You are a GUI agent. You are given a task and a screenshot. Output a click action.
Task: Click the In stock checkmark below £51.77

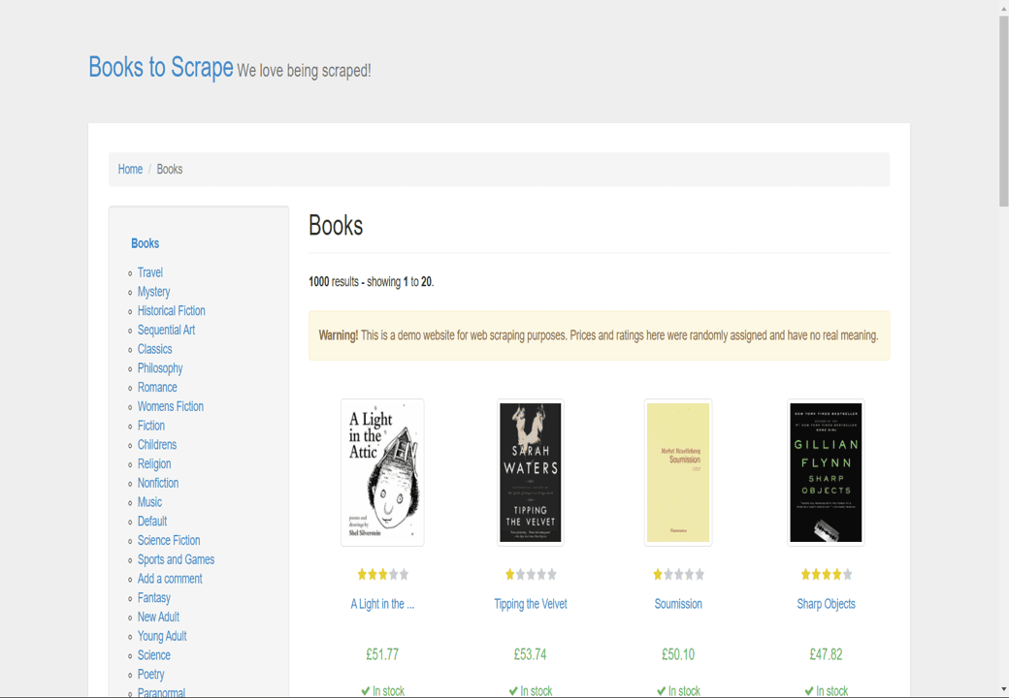point(366,691)
